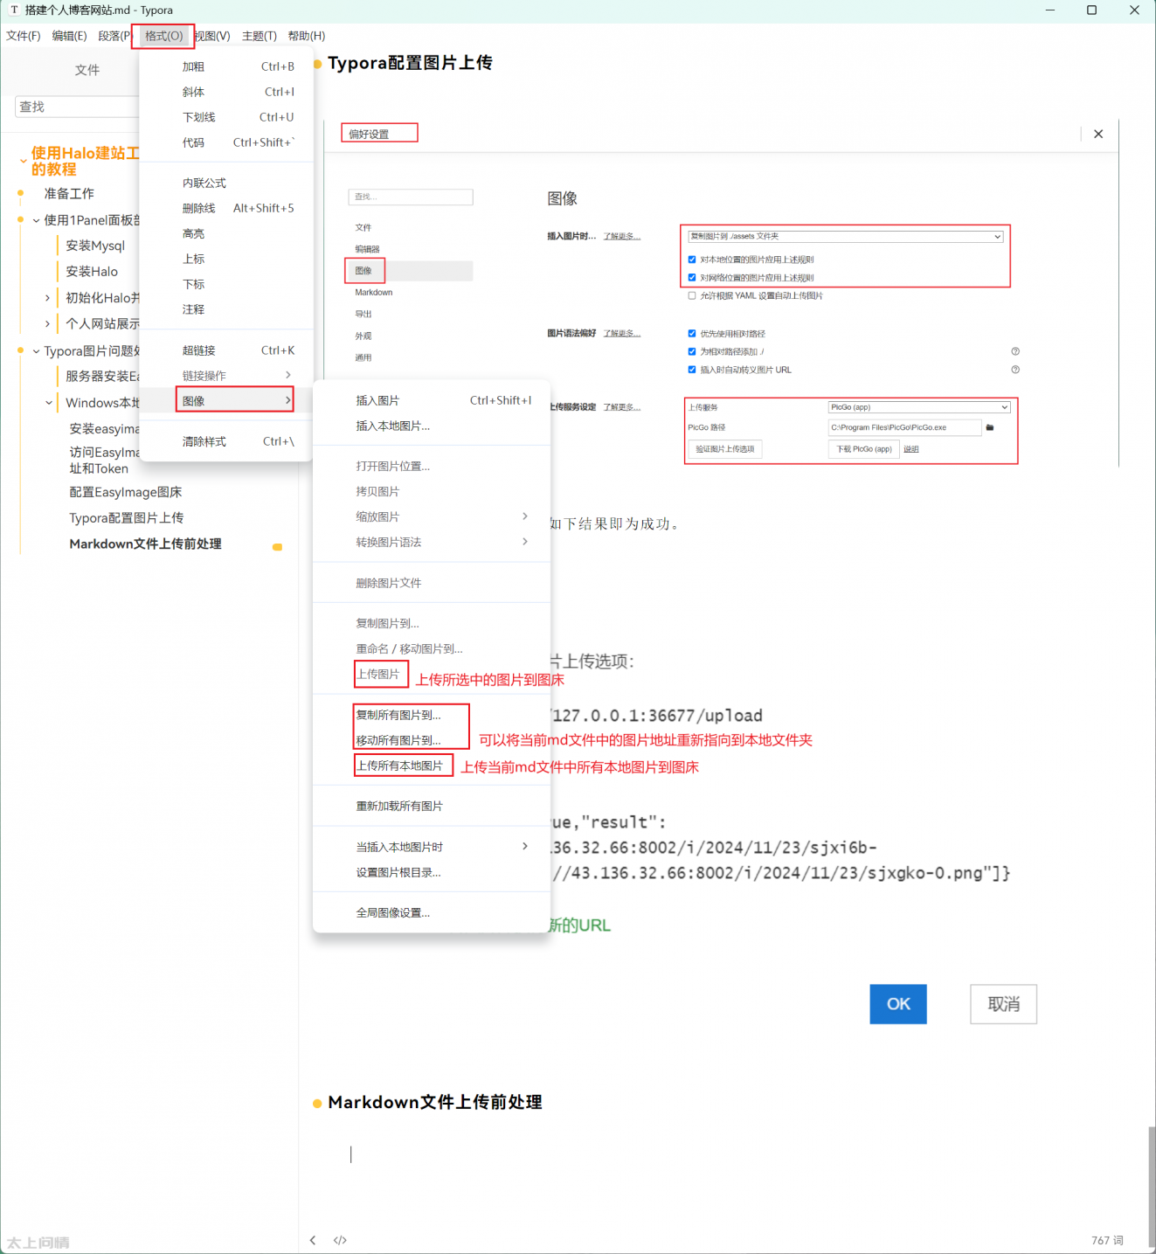The height and width of the screenshot is (1254, 1156).
Task: Choose 超链接 menu entry
Action: point(226,350)
